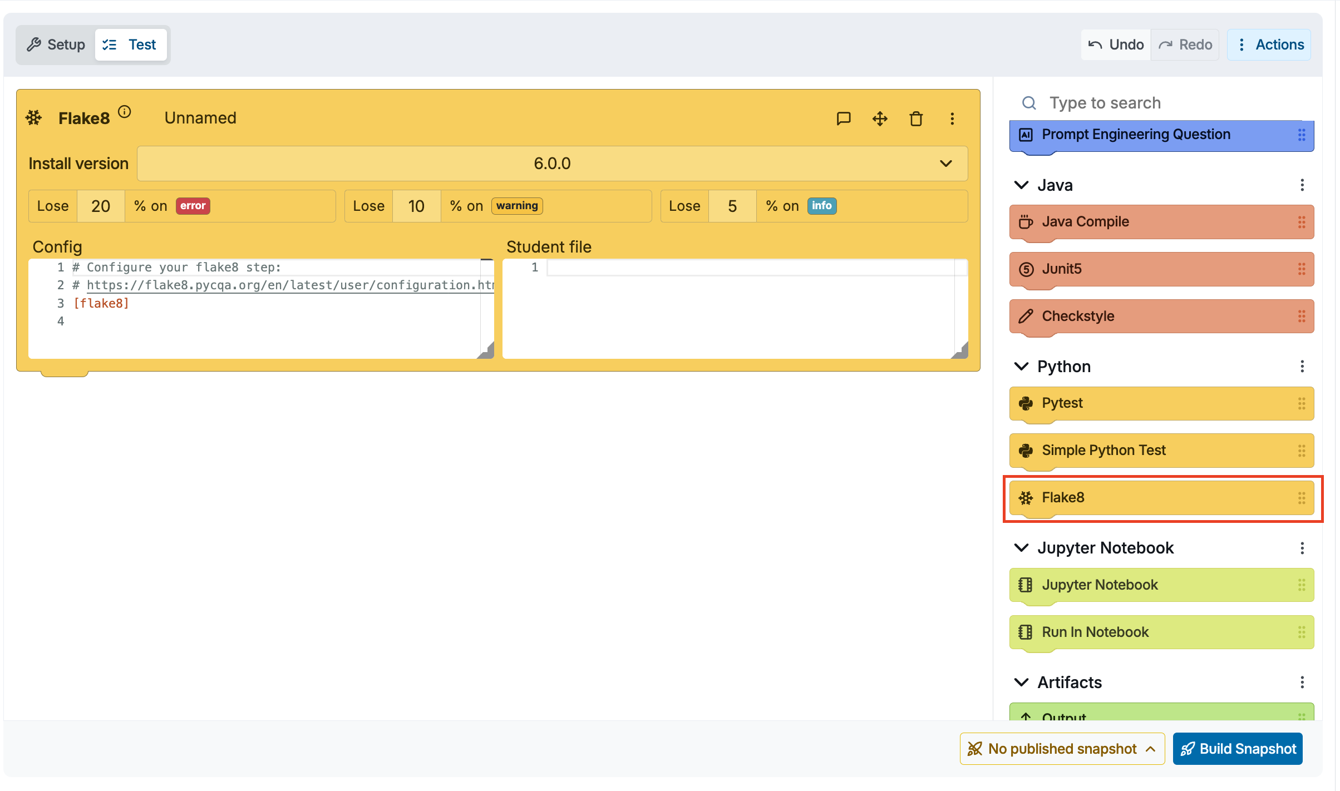Select the Test tab
The width and height of the screenshot is (1340, 791).
pos(131,45)
